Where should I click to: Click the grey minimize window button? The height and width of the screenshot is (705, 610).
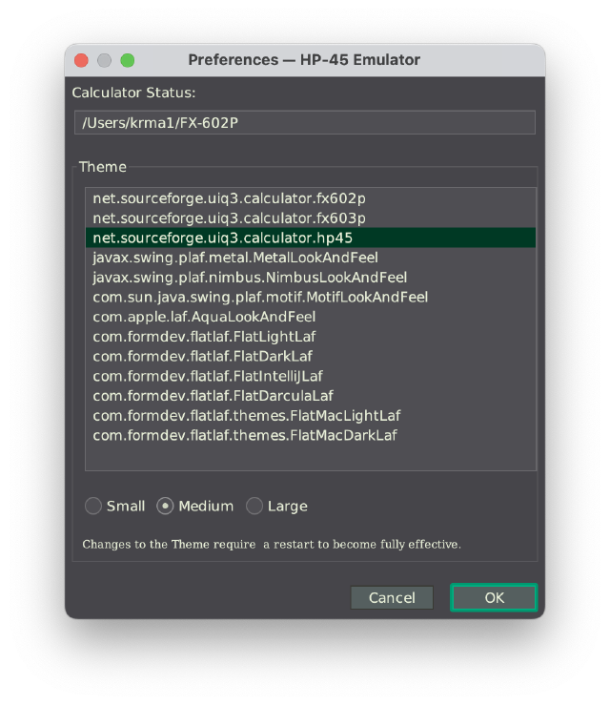click(x=104, y=60)
